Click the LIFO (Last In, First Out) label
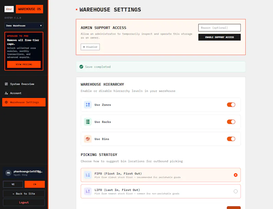Screen dimensions: 273x209 tap(117, 190)
